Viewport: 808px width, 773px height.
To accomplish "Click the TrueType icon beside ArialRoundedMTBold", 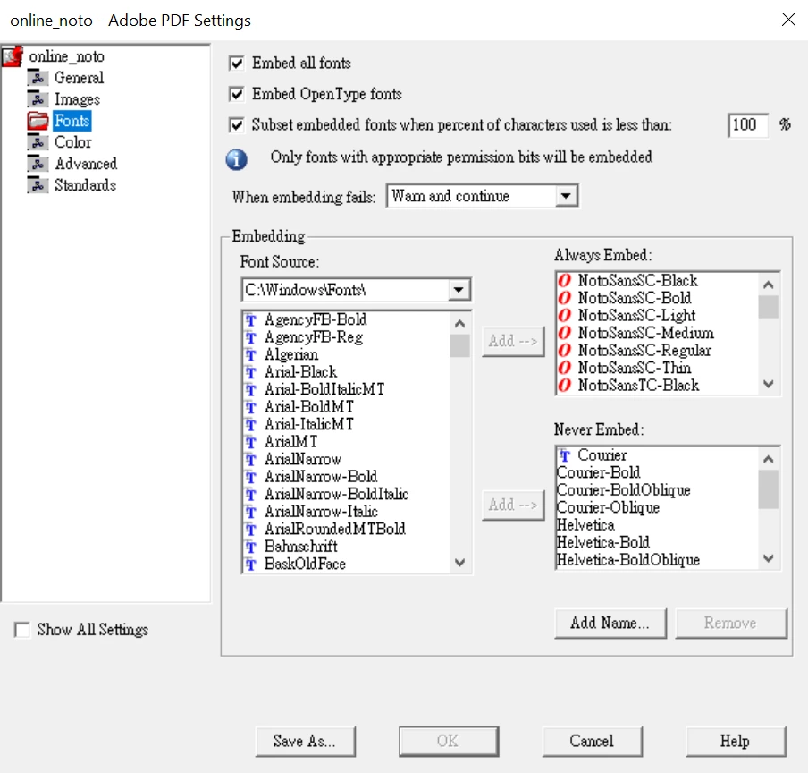I will pos(250,530).
